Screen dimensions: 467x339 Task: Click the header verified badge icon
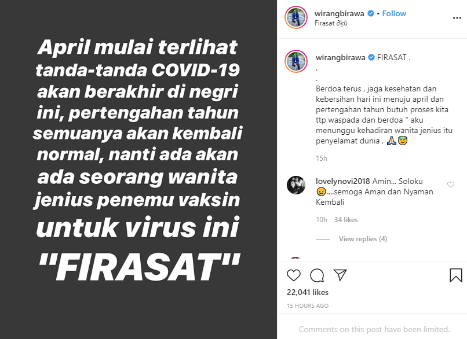point(371,13)
